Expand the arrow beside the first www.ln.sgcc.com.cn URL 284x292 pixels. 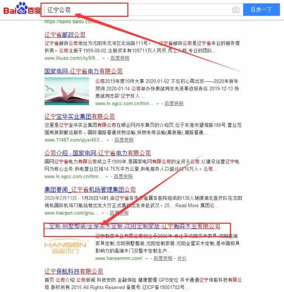[x=158, y=104]
